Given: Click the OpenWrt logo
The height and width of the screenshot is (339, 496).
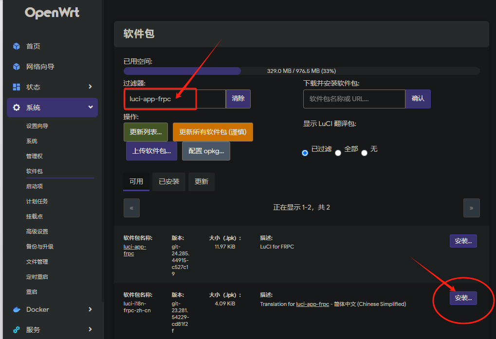Looking at the screenshot, I should [x=52, y=13].
